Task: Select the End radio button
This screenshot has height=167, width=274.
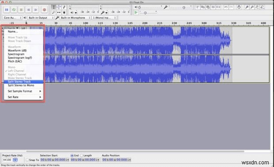Action: 72,156
